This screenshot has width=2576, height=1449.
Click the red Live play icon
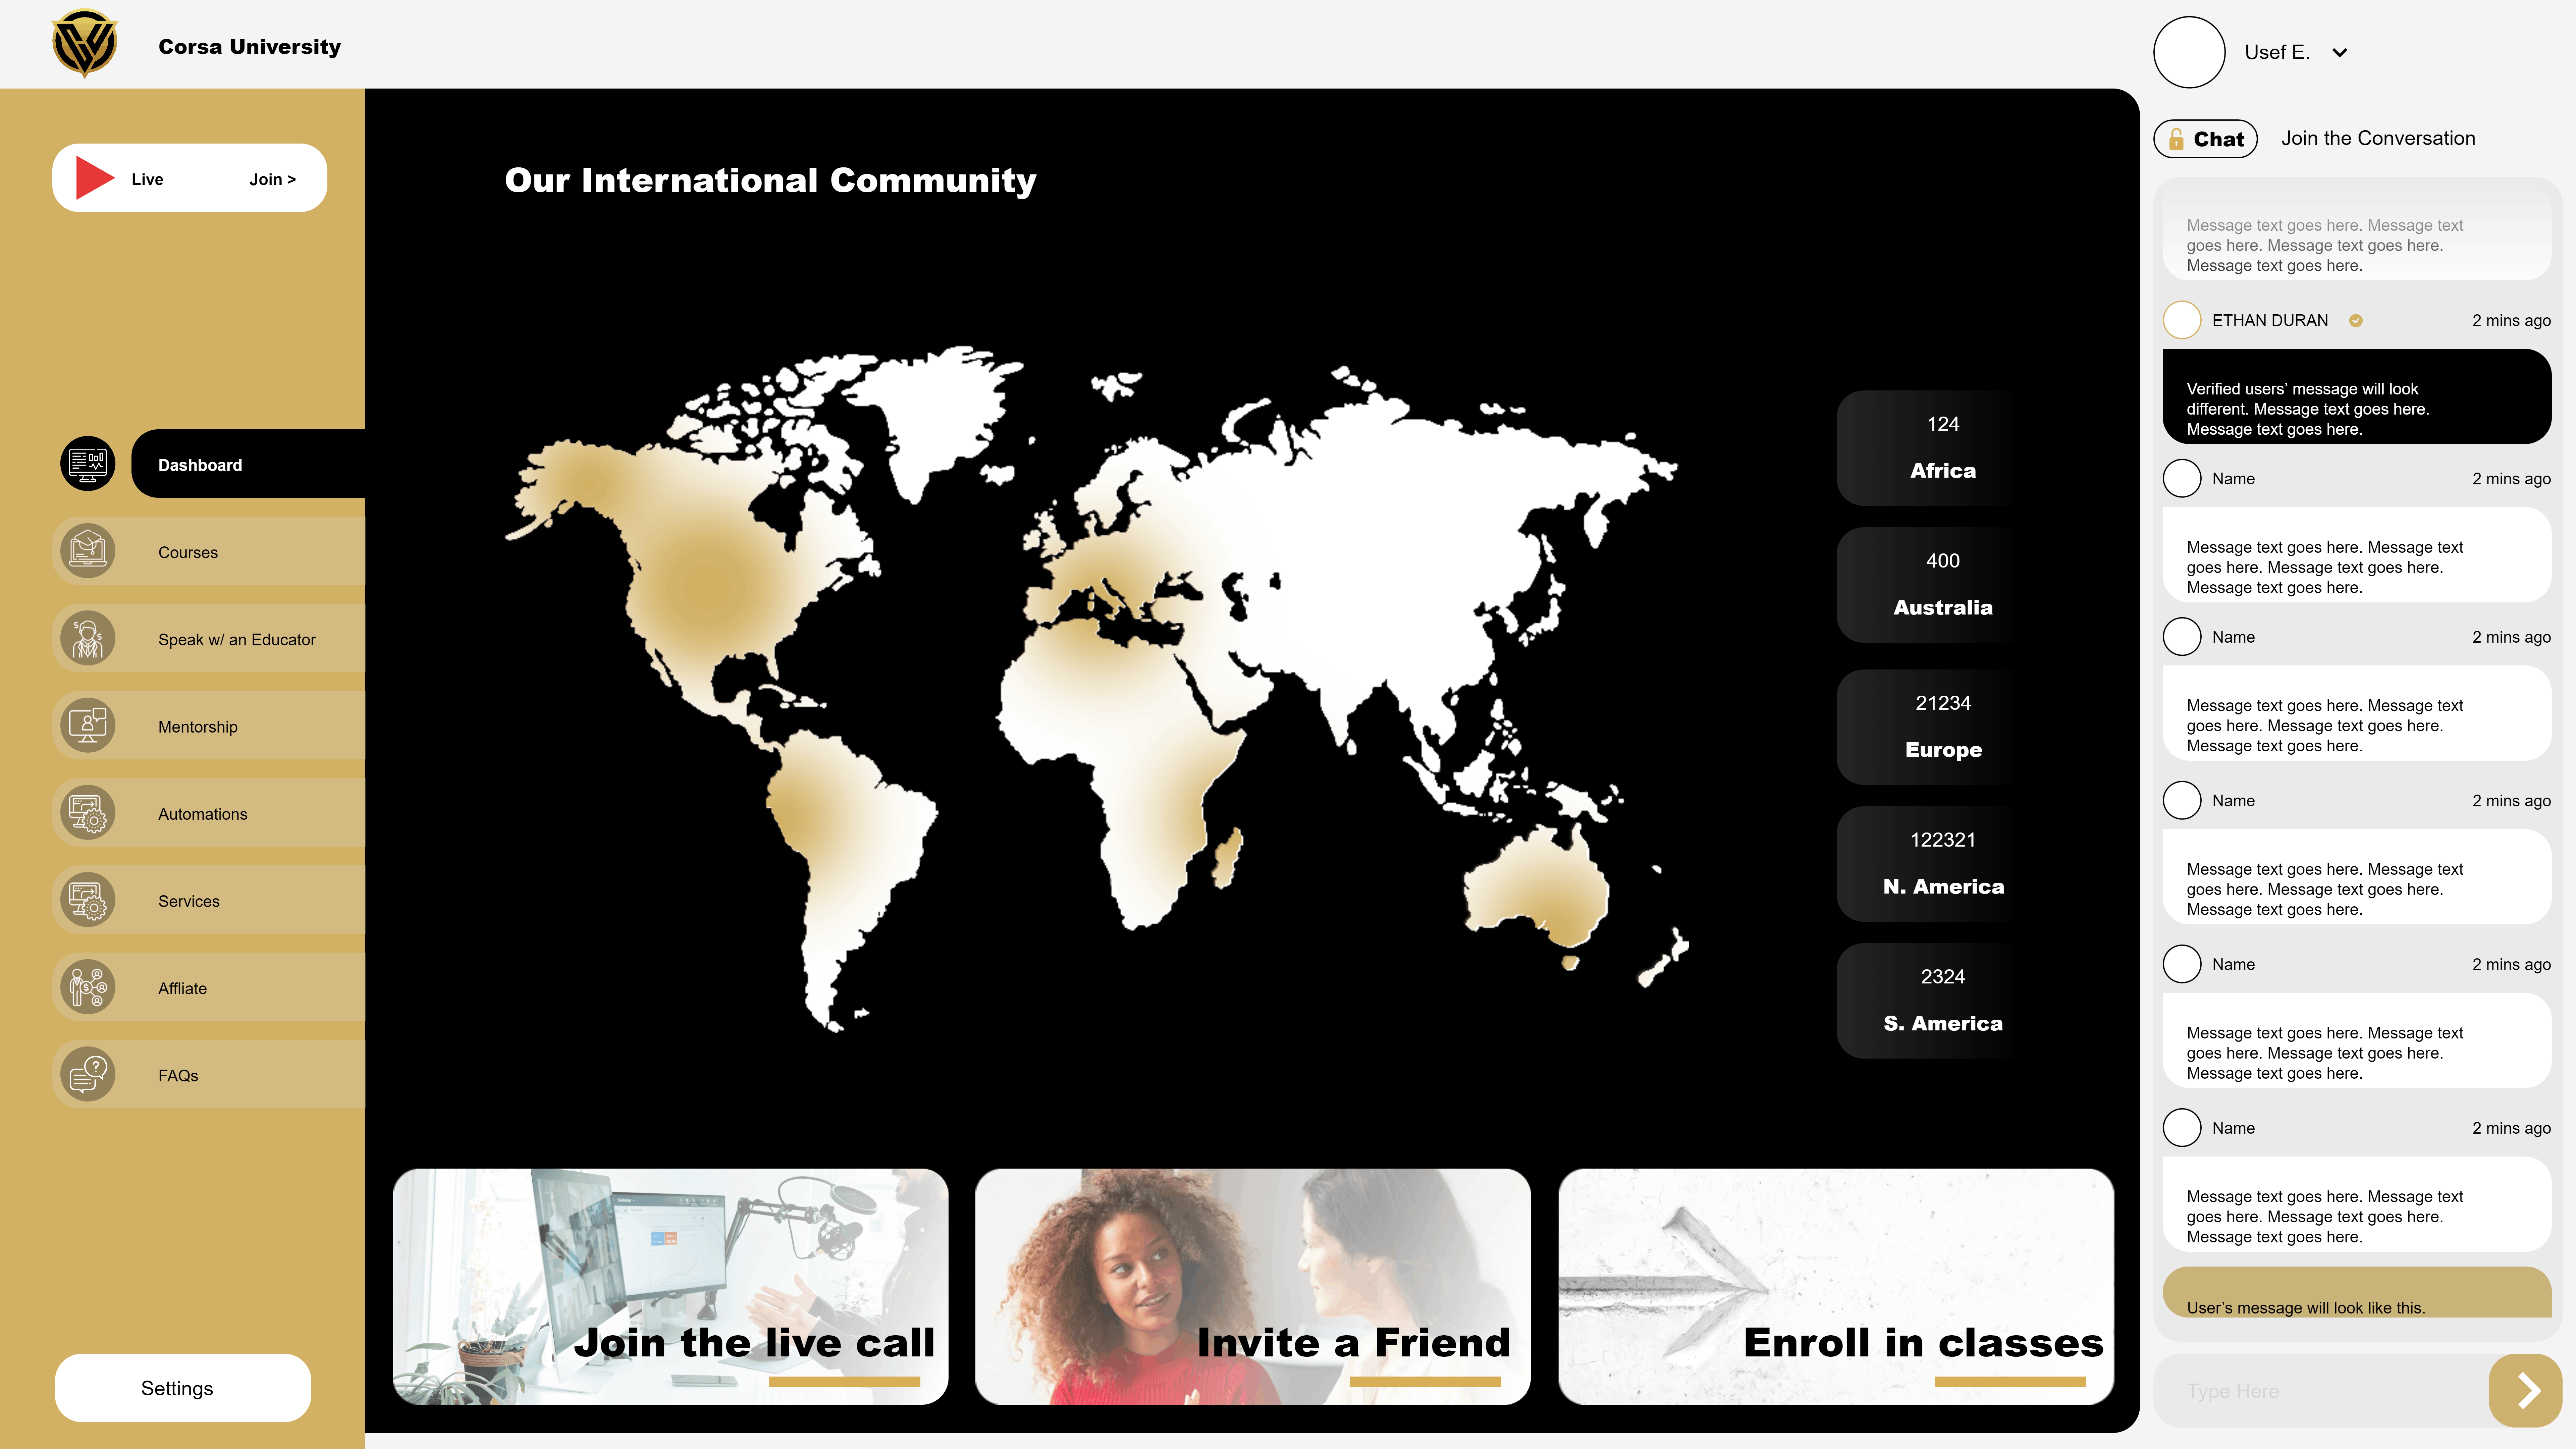95,178
